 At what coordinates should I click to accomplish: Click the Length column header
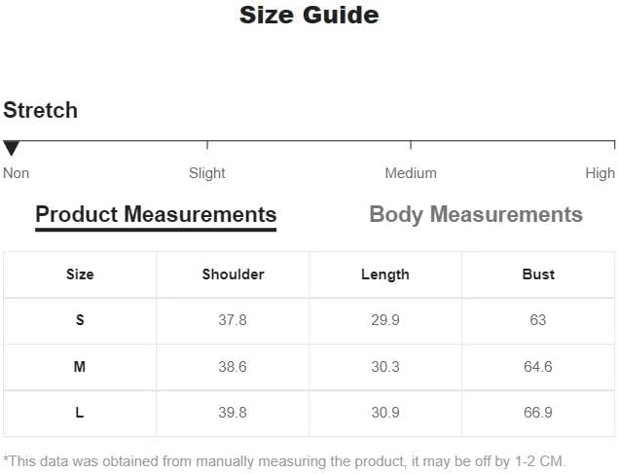(x=385, y=274)
